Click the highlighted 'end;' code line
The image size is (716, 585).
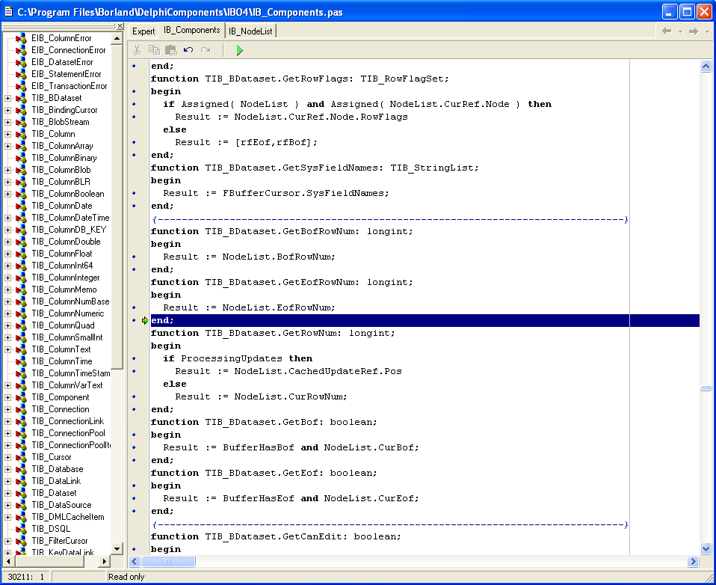[425, 320]
